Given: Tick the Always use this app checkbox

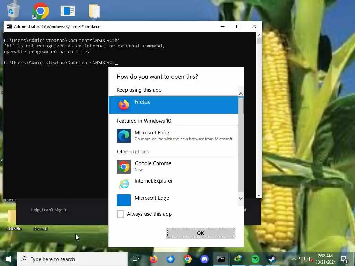Looking at the screenshot, I should [120, 214].
